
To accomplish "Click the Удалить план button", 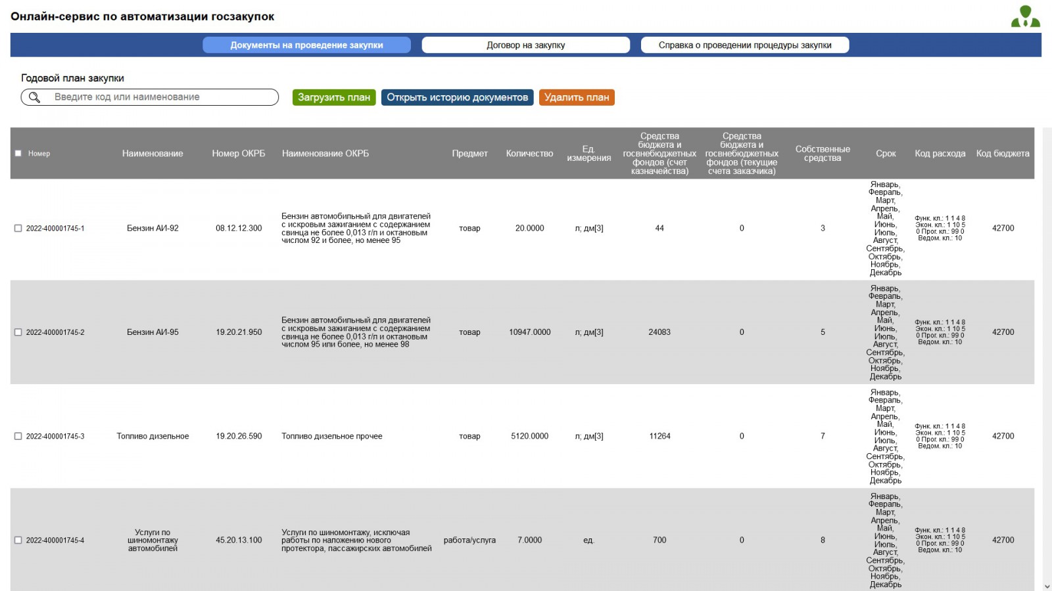I will 577,97.
